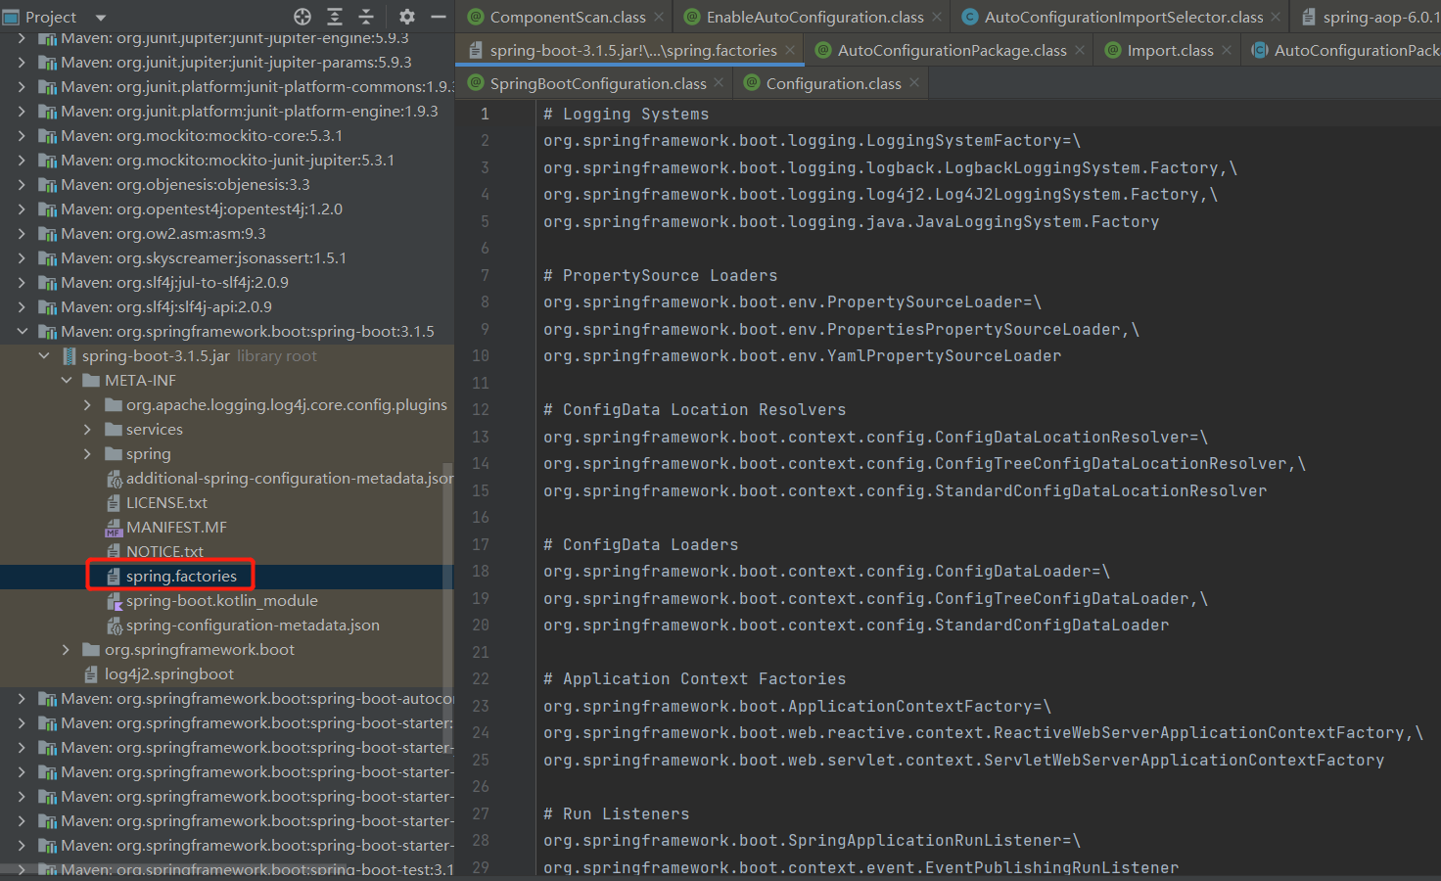The width and height of the screenshot is (1441, 881).
Task: Click the '# Run Listeners' comment
Action: (617, 814)
